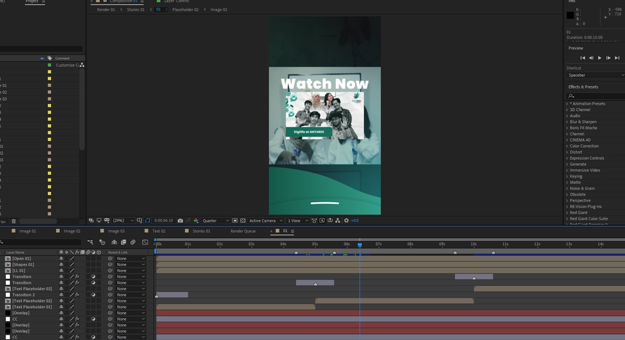Open the Stories 01 timeline tab
Image resolution: width=625 pixels, height=340 pixels.
[201, 231]
